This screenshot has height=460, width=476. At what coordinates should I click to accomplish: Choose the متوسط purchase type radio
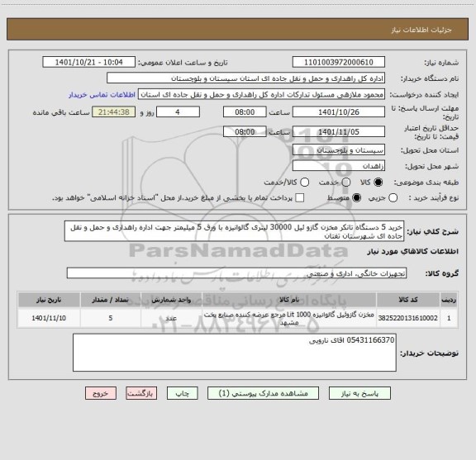click(x=357, y=198)
